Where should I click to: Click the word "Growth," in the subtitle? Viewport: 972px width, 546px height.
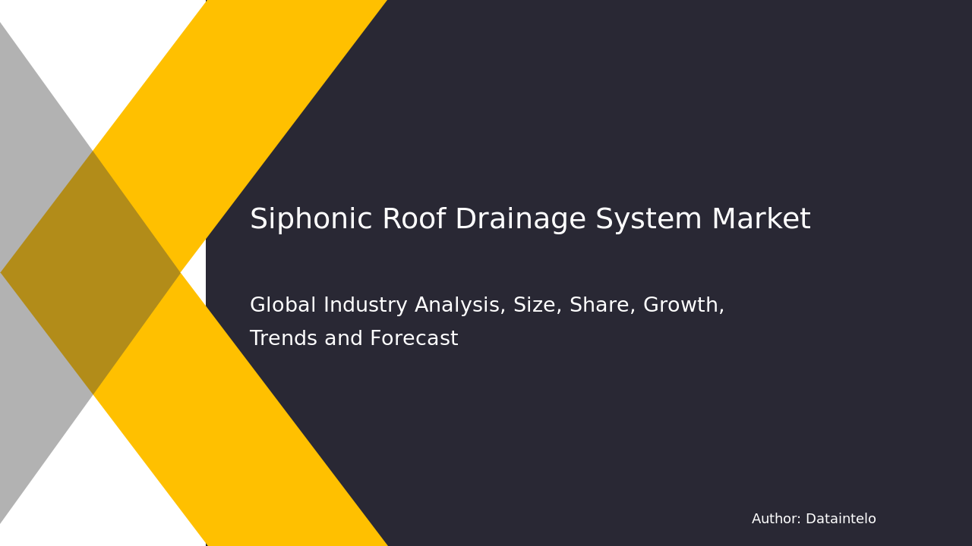click(x=683, y=304)
